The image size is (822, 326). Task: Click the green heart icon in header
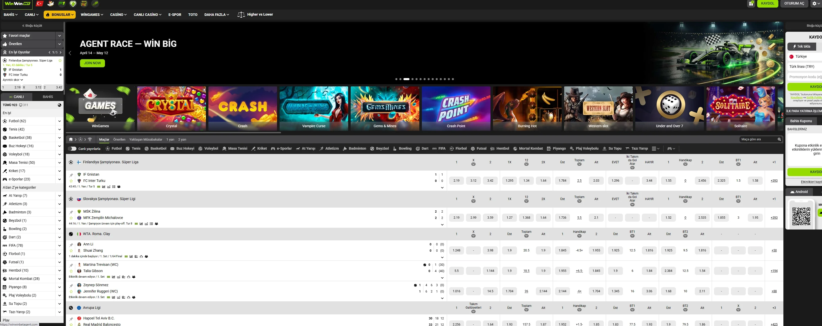click(x=73, y=4)
